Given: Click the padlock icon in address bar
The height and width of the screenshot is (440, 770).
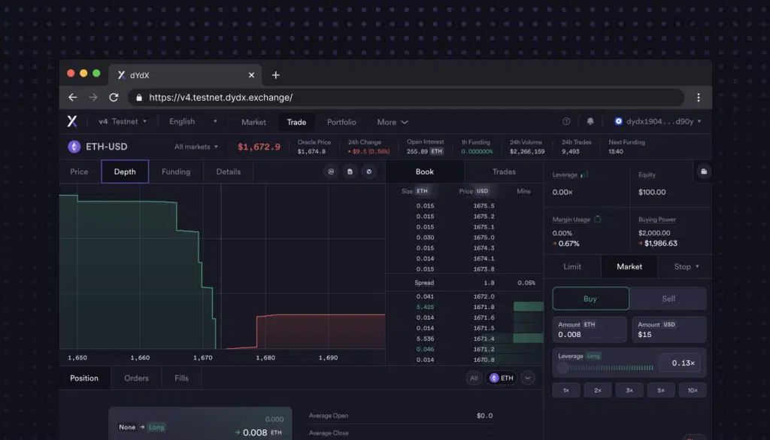Looking at the screenshot, I should pyautogui.click(x=139, y=97).
